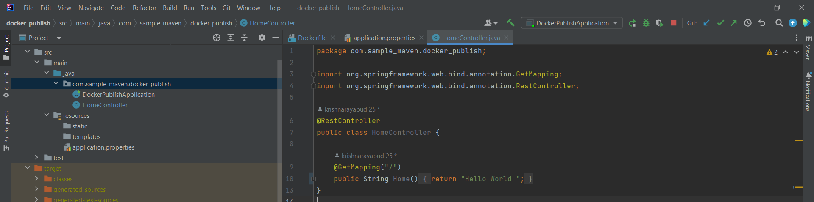Open the Refactor menu
Screen dimensions: 814x202
click(x=144, y=8)
